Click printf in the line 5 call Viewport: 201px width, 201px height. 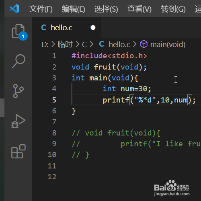(x=116, y=100)
